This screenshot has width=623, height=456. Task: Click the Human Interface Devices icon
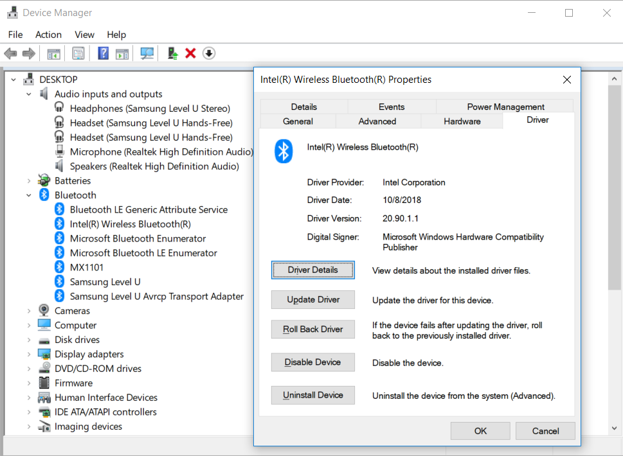click(44, 398)
